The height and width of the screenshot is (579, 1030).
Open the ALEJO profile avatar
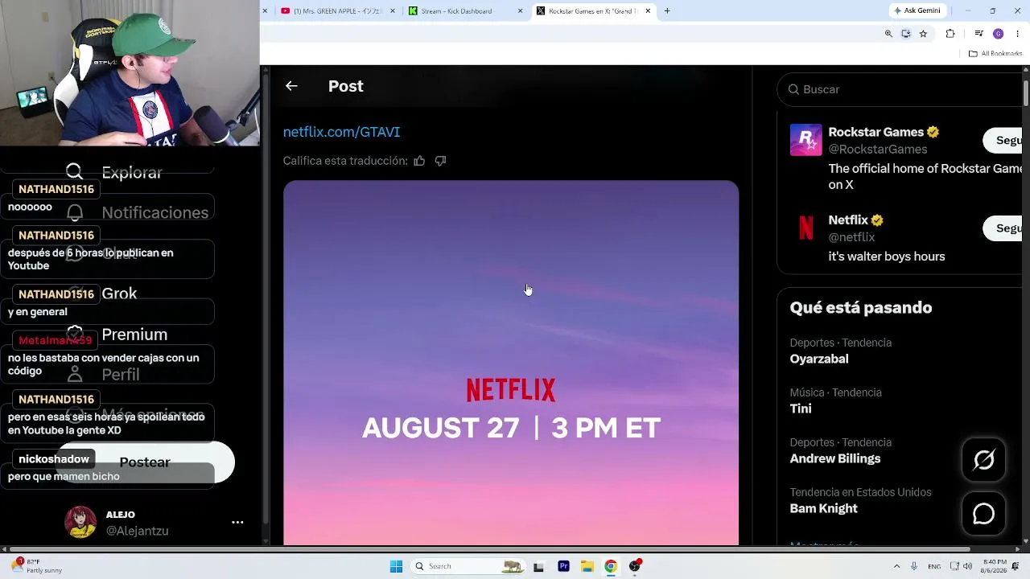coord(80,523)
